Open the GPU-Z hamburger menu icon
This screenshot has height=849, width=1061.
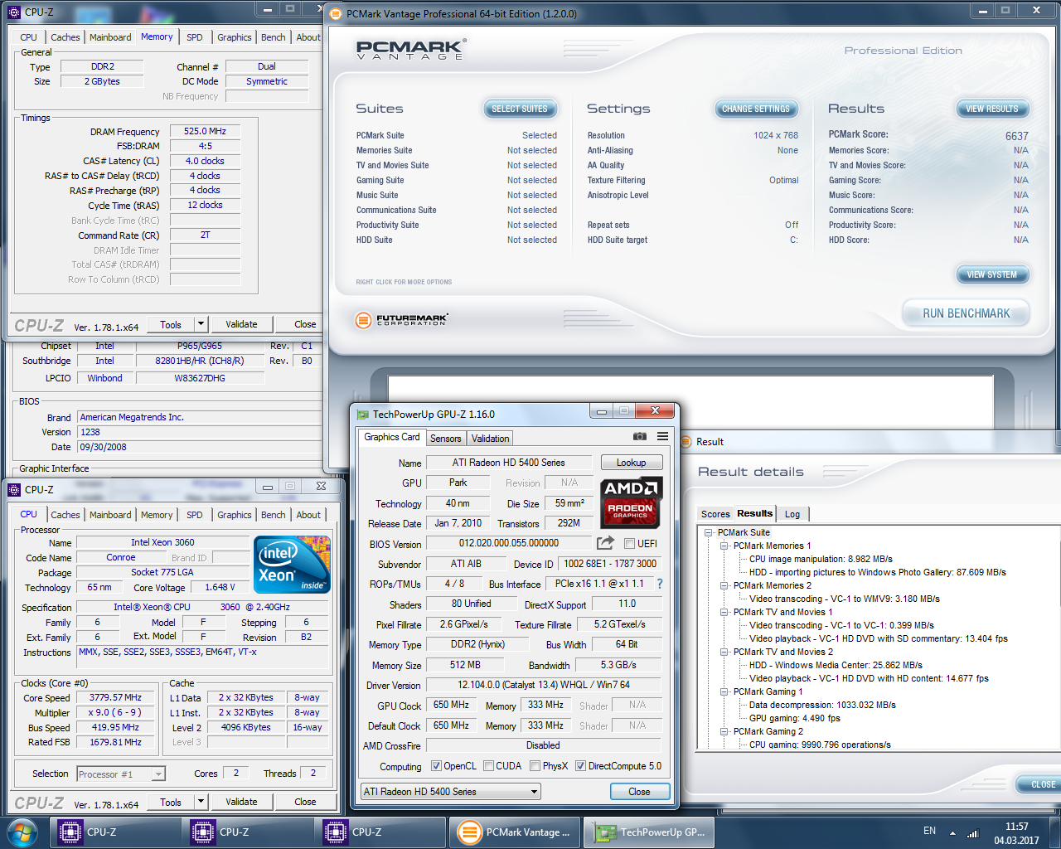click(662, 436)
